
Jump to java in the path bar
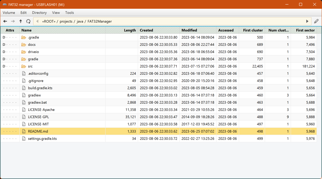point(80,21)
